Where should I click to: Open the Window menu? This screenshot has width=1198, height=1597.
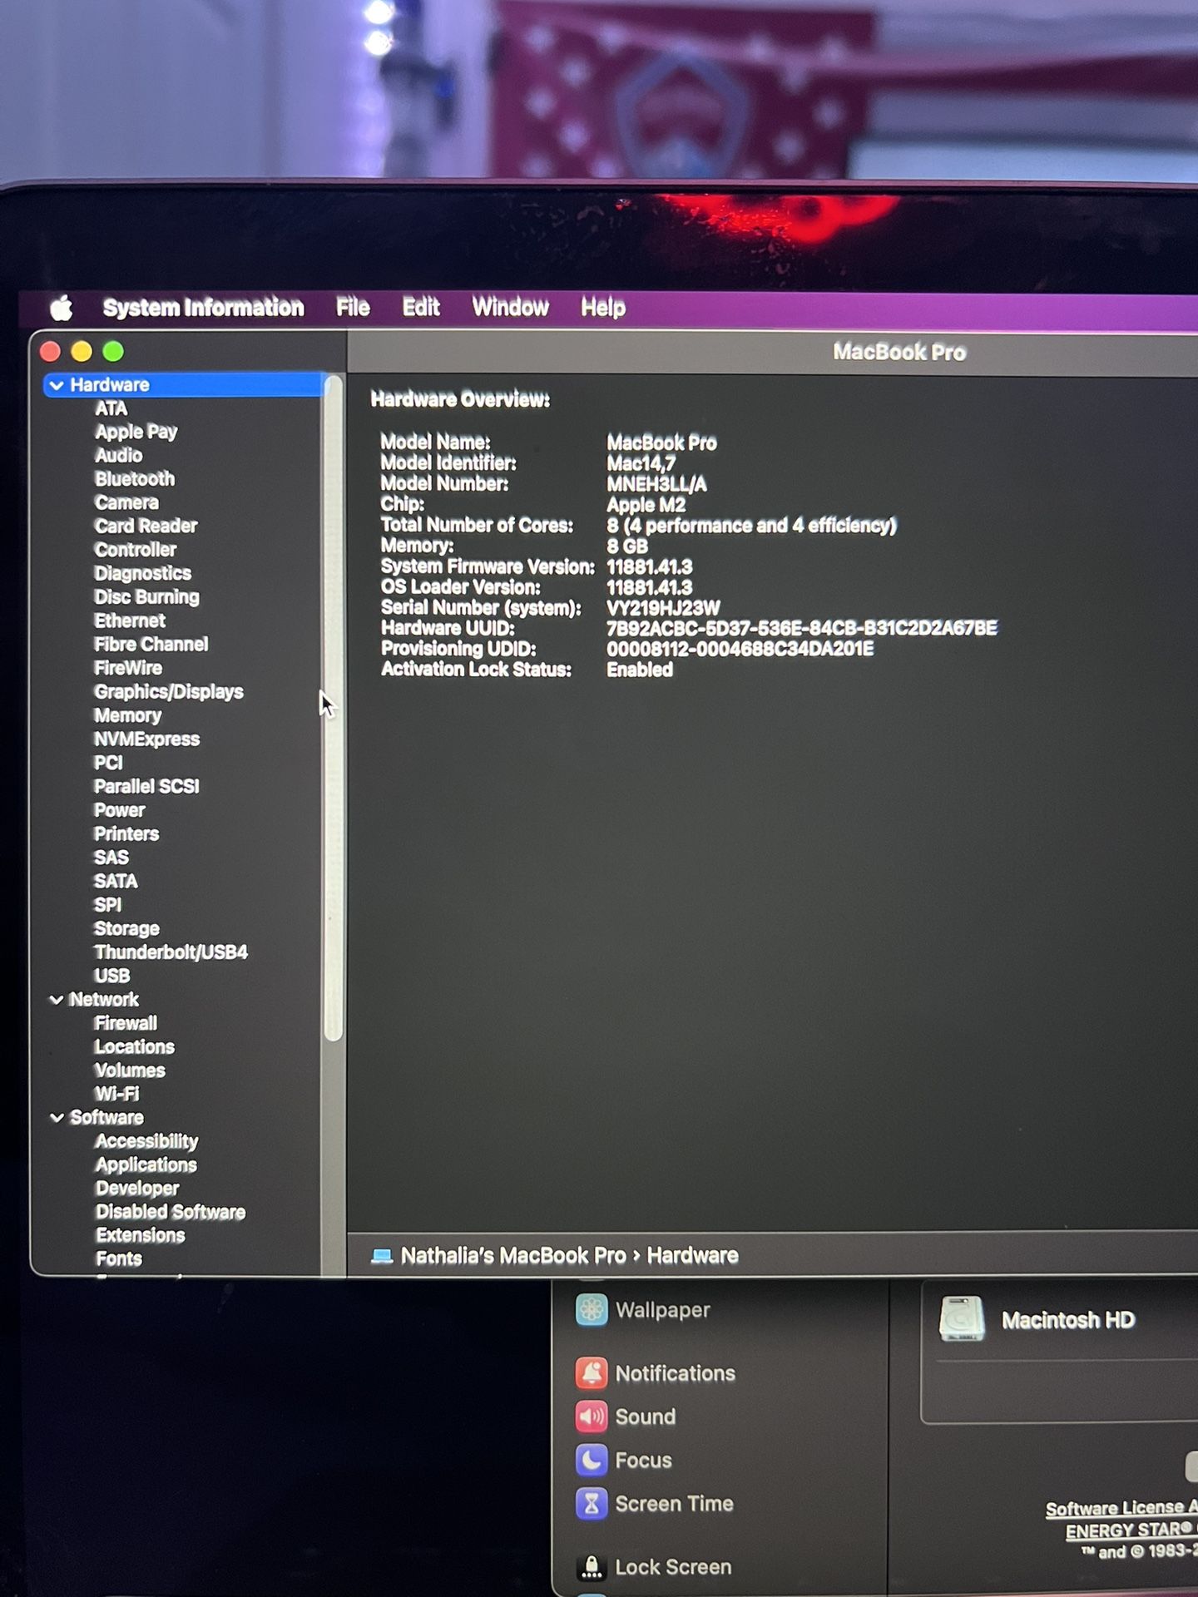(x=511, y=308)
